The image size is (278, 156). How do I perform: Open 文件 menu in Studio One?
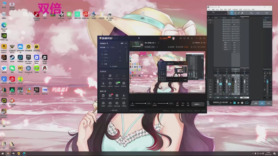[209, 10]
